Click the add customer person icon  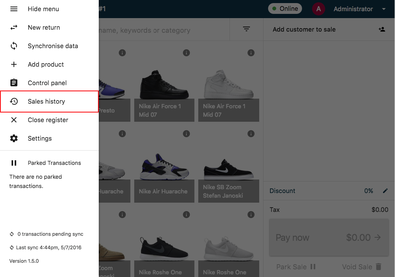[x=381, y=29]
